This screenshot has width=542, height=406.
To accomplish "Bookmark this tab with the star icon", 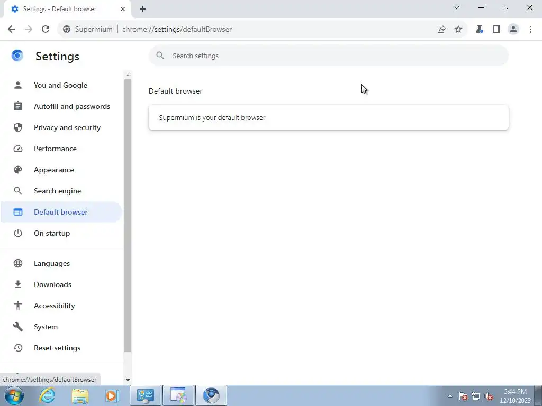I will point(458,30).
